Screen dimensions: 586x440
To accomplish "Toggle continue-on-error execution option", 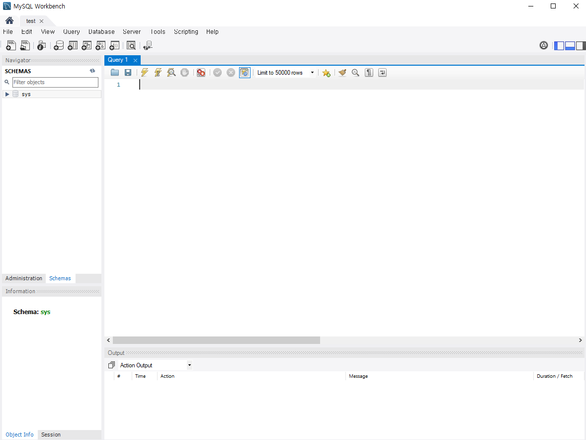I will [x=201, y=73].
